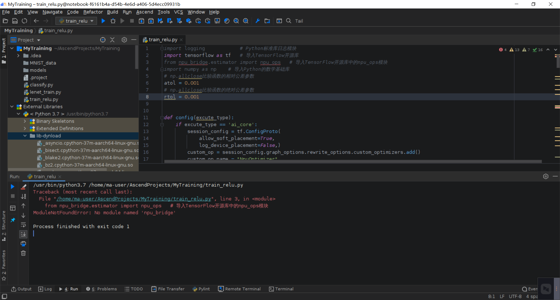Click the Synchronize refresh icon in the toolbar
Viewport: 560px width, 300px height.
click(24, 21)
